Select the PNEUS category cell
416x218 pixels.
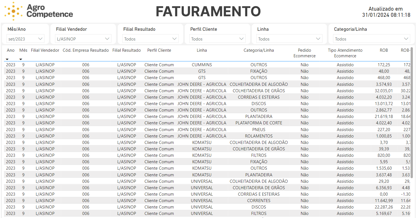tap(259, 130)
